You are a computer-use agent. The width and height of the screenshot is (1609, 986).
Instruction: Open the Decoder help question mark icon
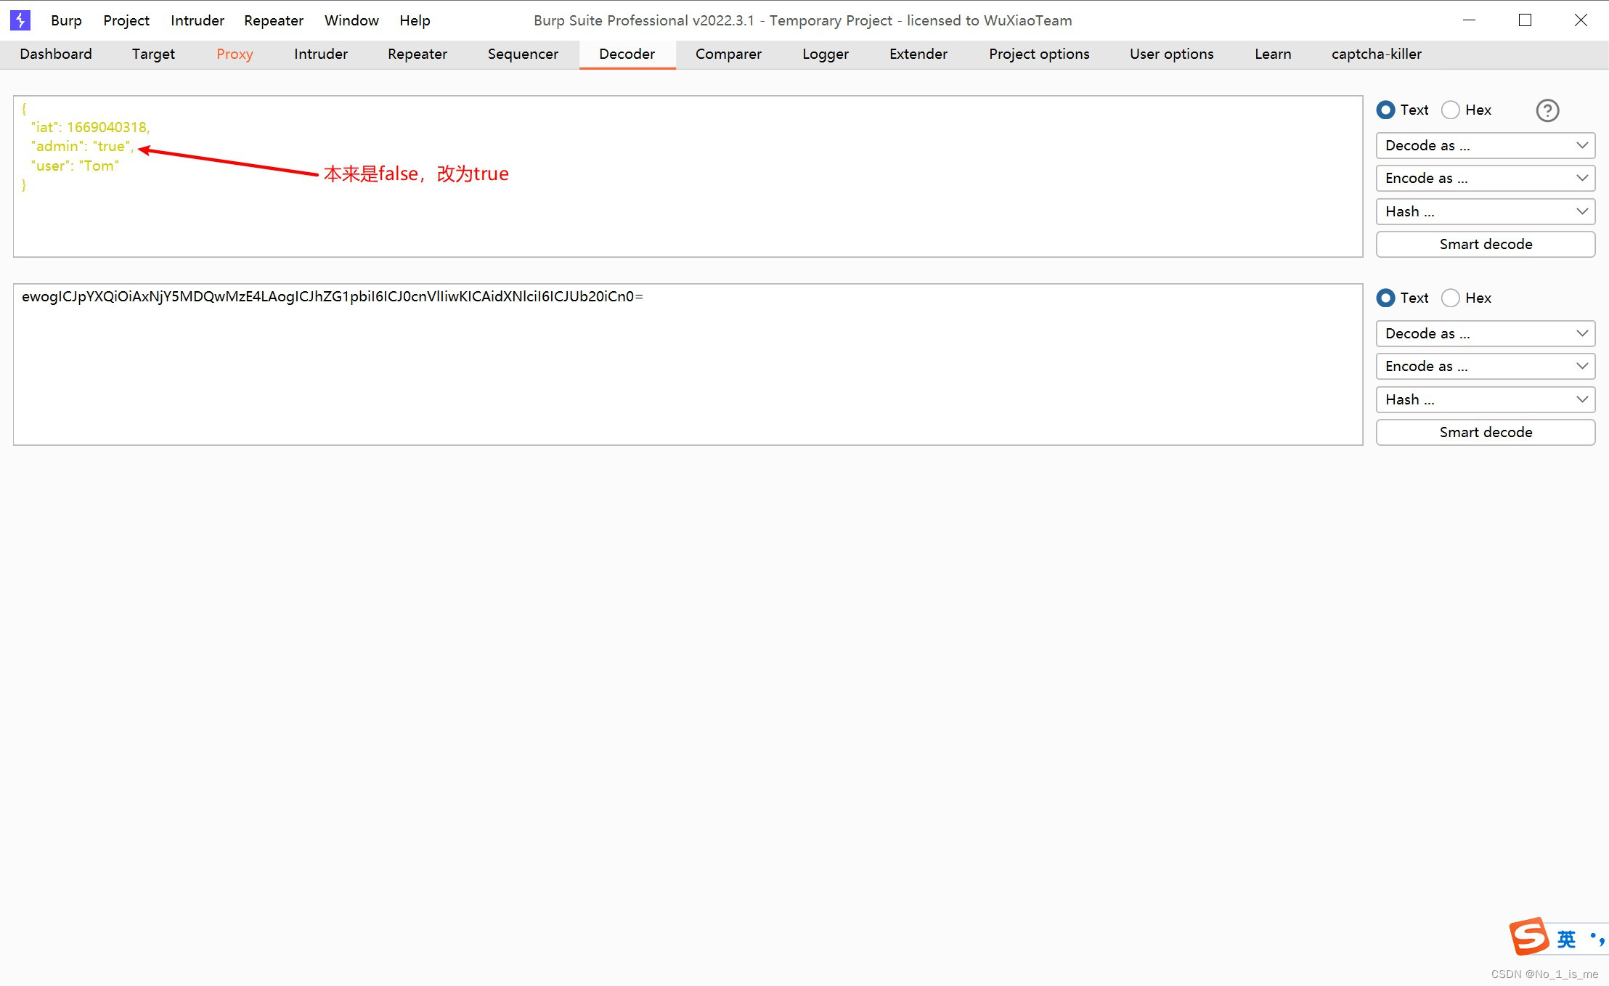(1547, 110)
